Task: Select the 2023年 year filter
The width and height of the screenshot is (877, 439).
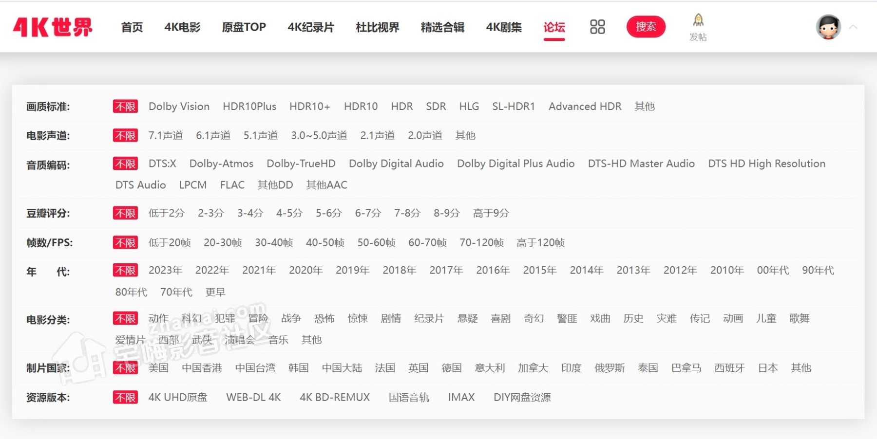Action: (165, 270)
